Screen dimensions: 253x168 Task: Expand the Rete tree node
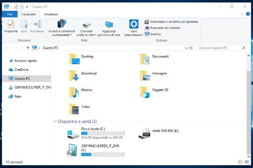(5, 96)
